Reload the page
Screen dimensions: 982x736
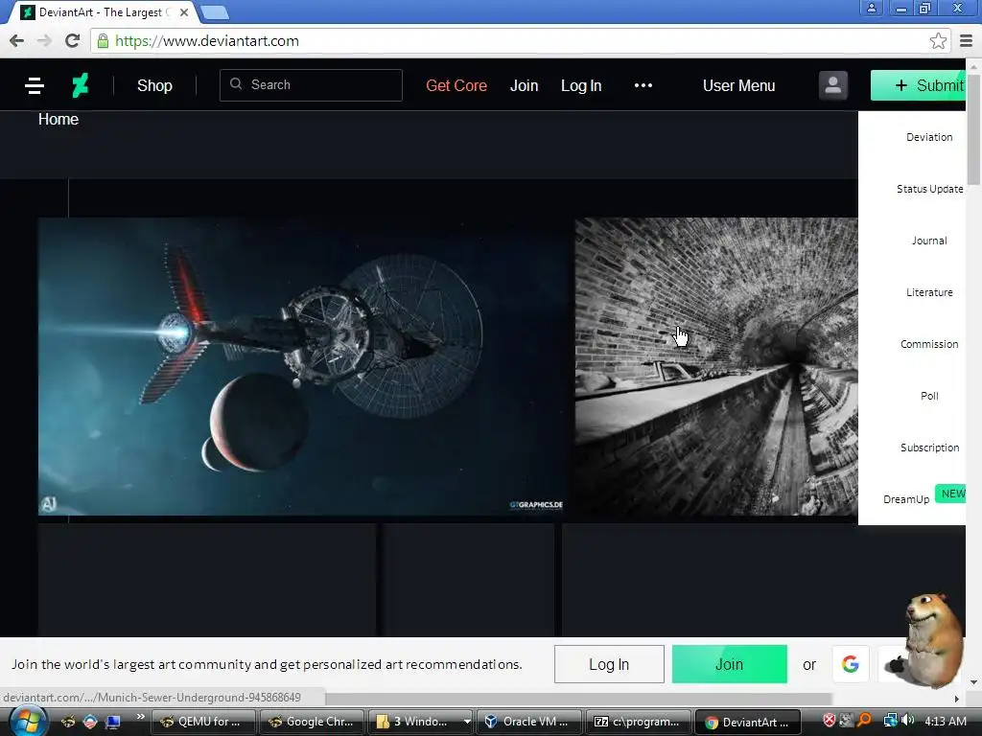[72, 40]
